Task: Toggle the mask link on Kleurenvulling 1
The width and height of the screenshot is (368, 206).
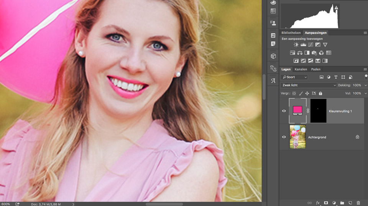Action: pyautogui.click(x=308, y=111)
